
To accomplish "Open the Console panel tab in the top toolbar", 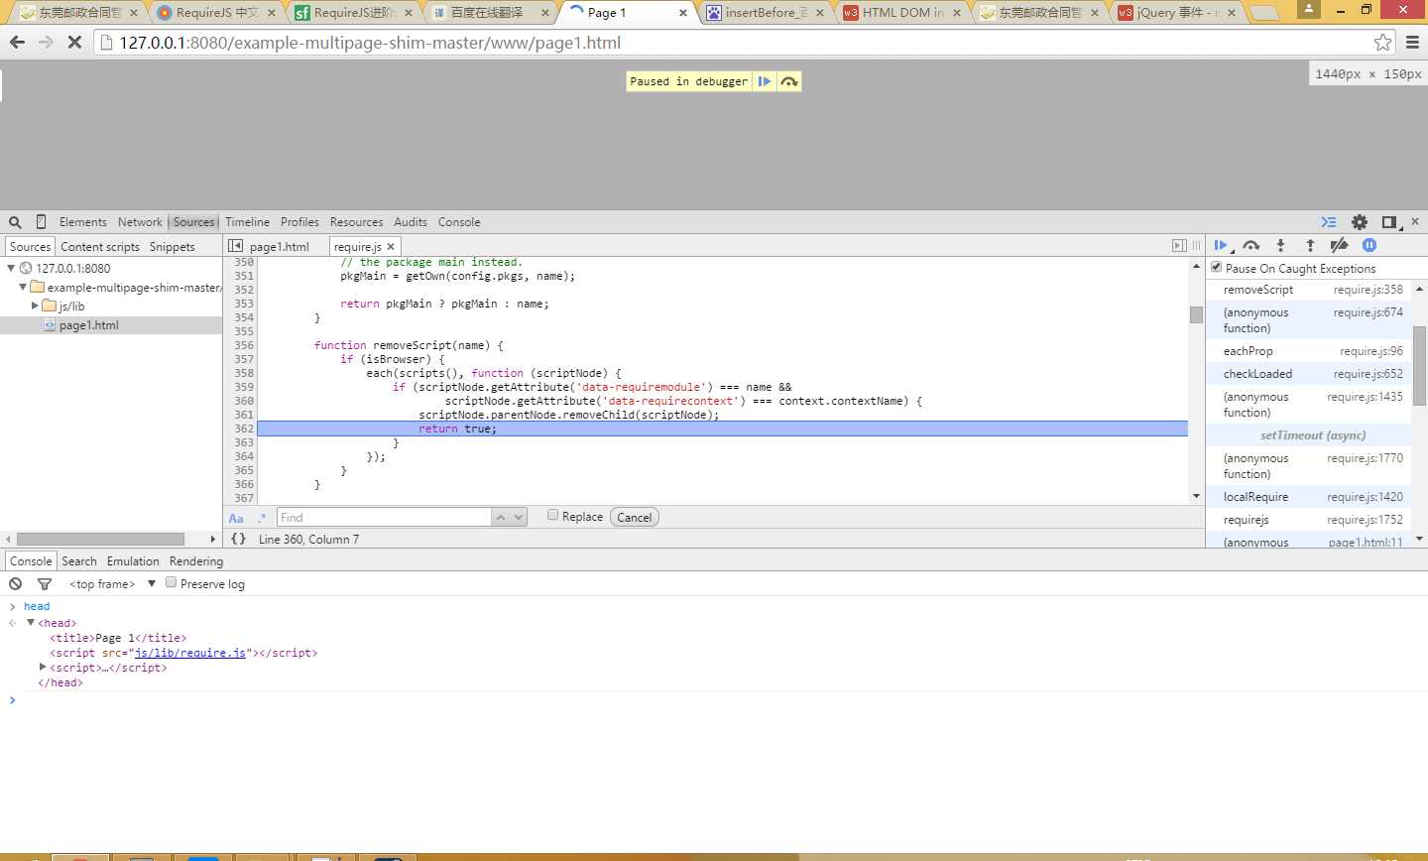I will pyautogui.click(x=459, y=222).
